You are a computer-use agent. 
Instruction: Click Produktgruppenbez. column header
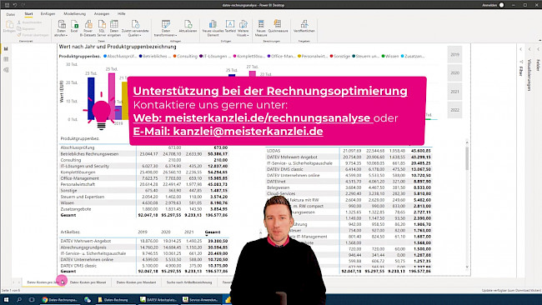point(80,138)
